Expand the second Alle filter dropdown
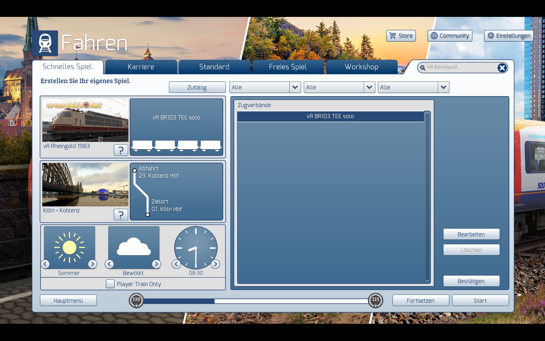Image resolution: width=545 pixels, height=341 pixels. (369, 87)
